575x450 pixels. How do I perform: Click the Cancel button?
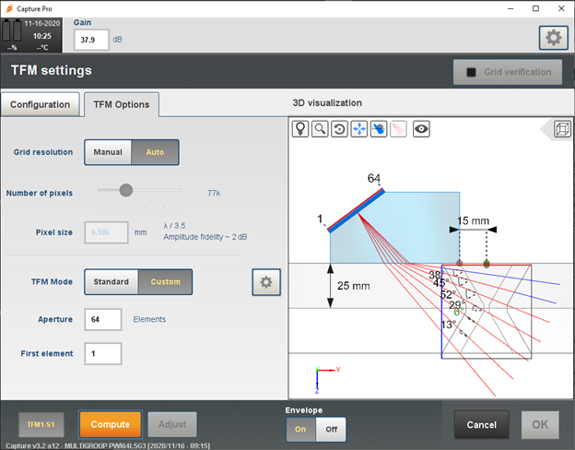tap(482, 425)
